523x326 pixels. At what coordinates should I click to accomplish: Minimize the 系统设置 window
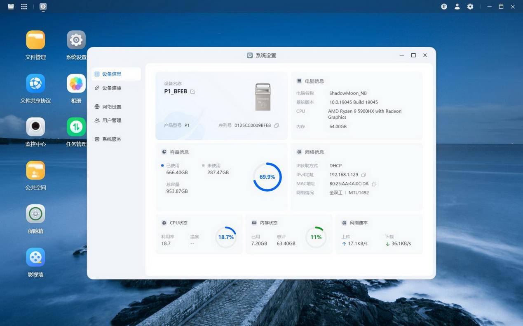(402, 55)
